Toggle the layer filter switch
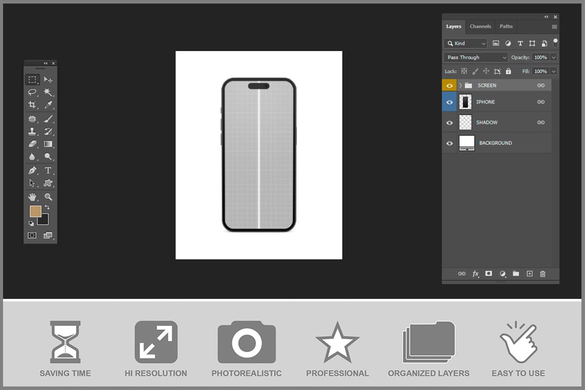The image size is (585, 390). [555, 43]
